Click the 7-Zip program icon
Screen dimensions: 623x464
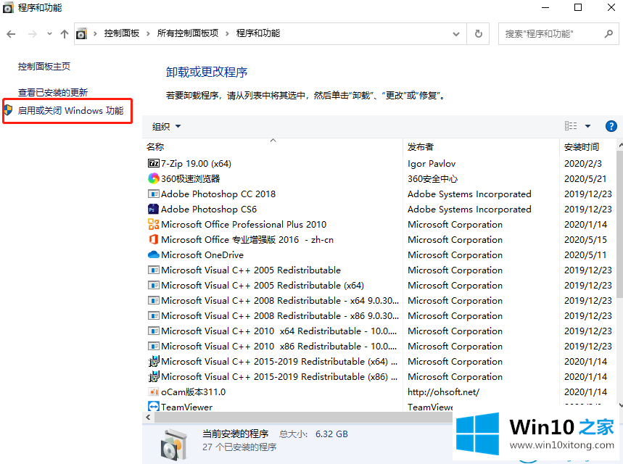153,163
